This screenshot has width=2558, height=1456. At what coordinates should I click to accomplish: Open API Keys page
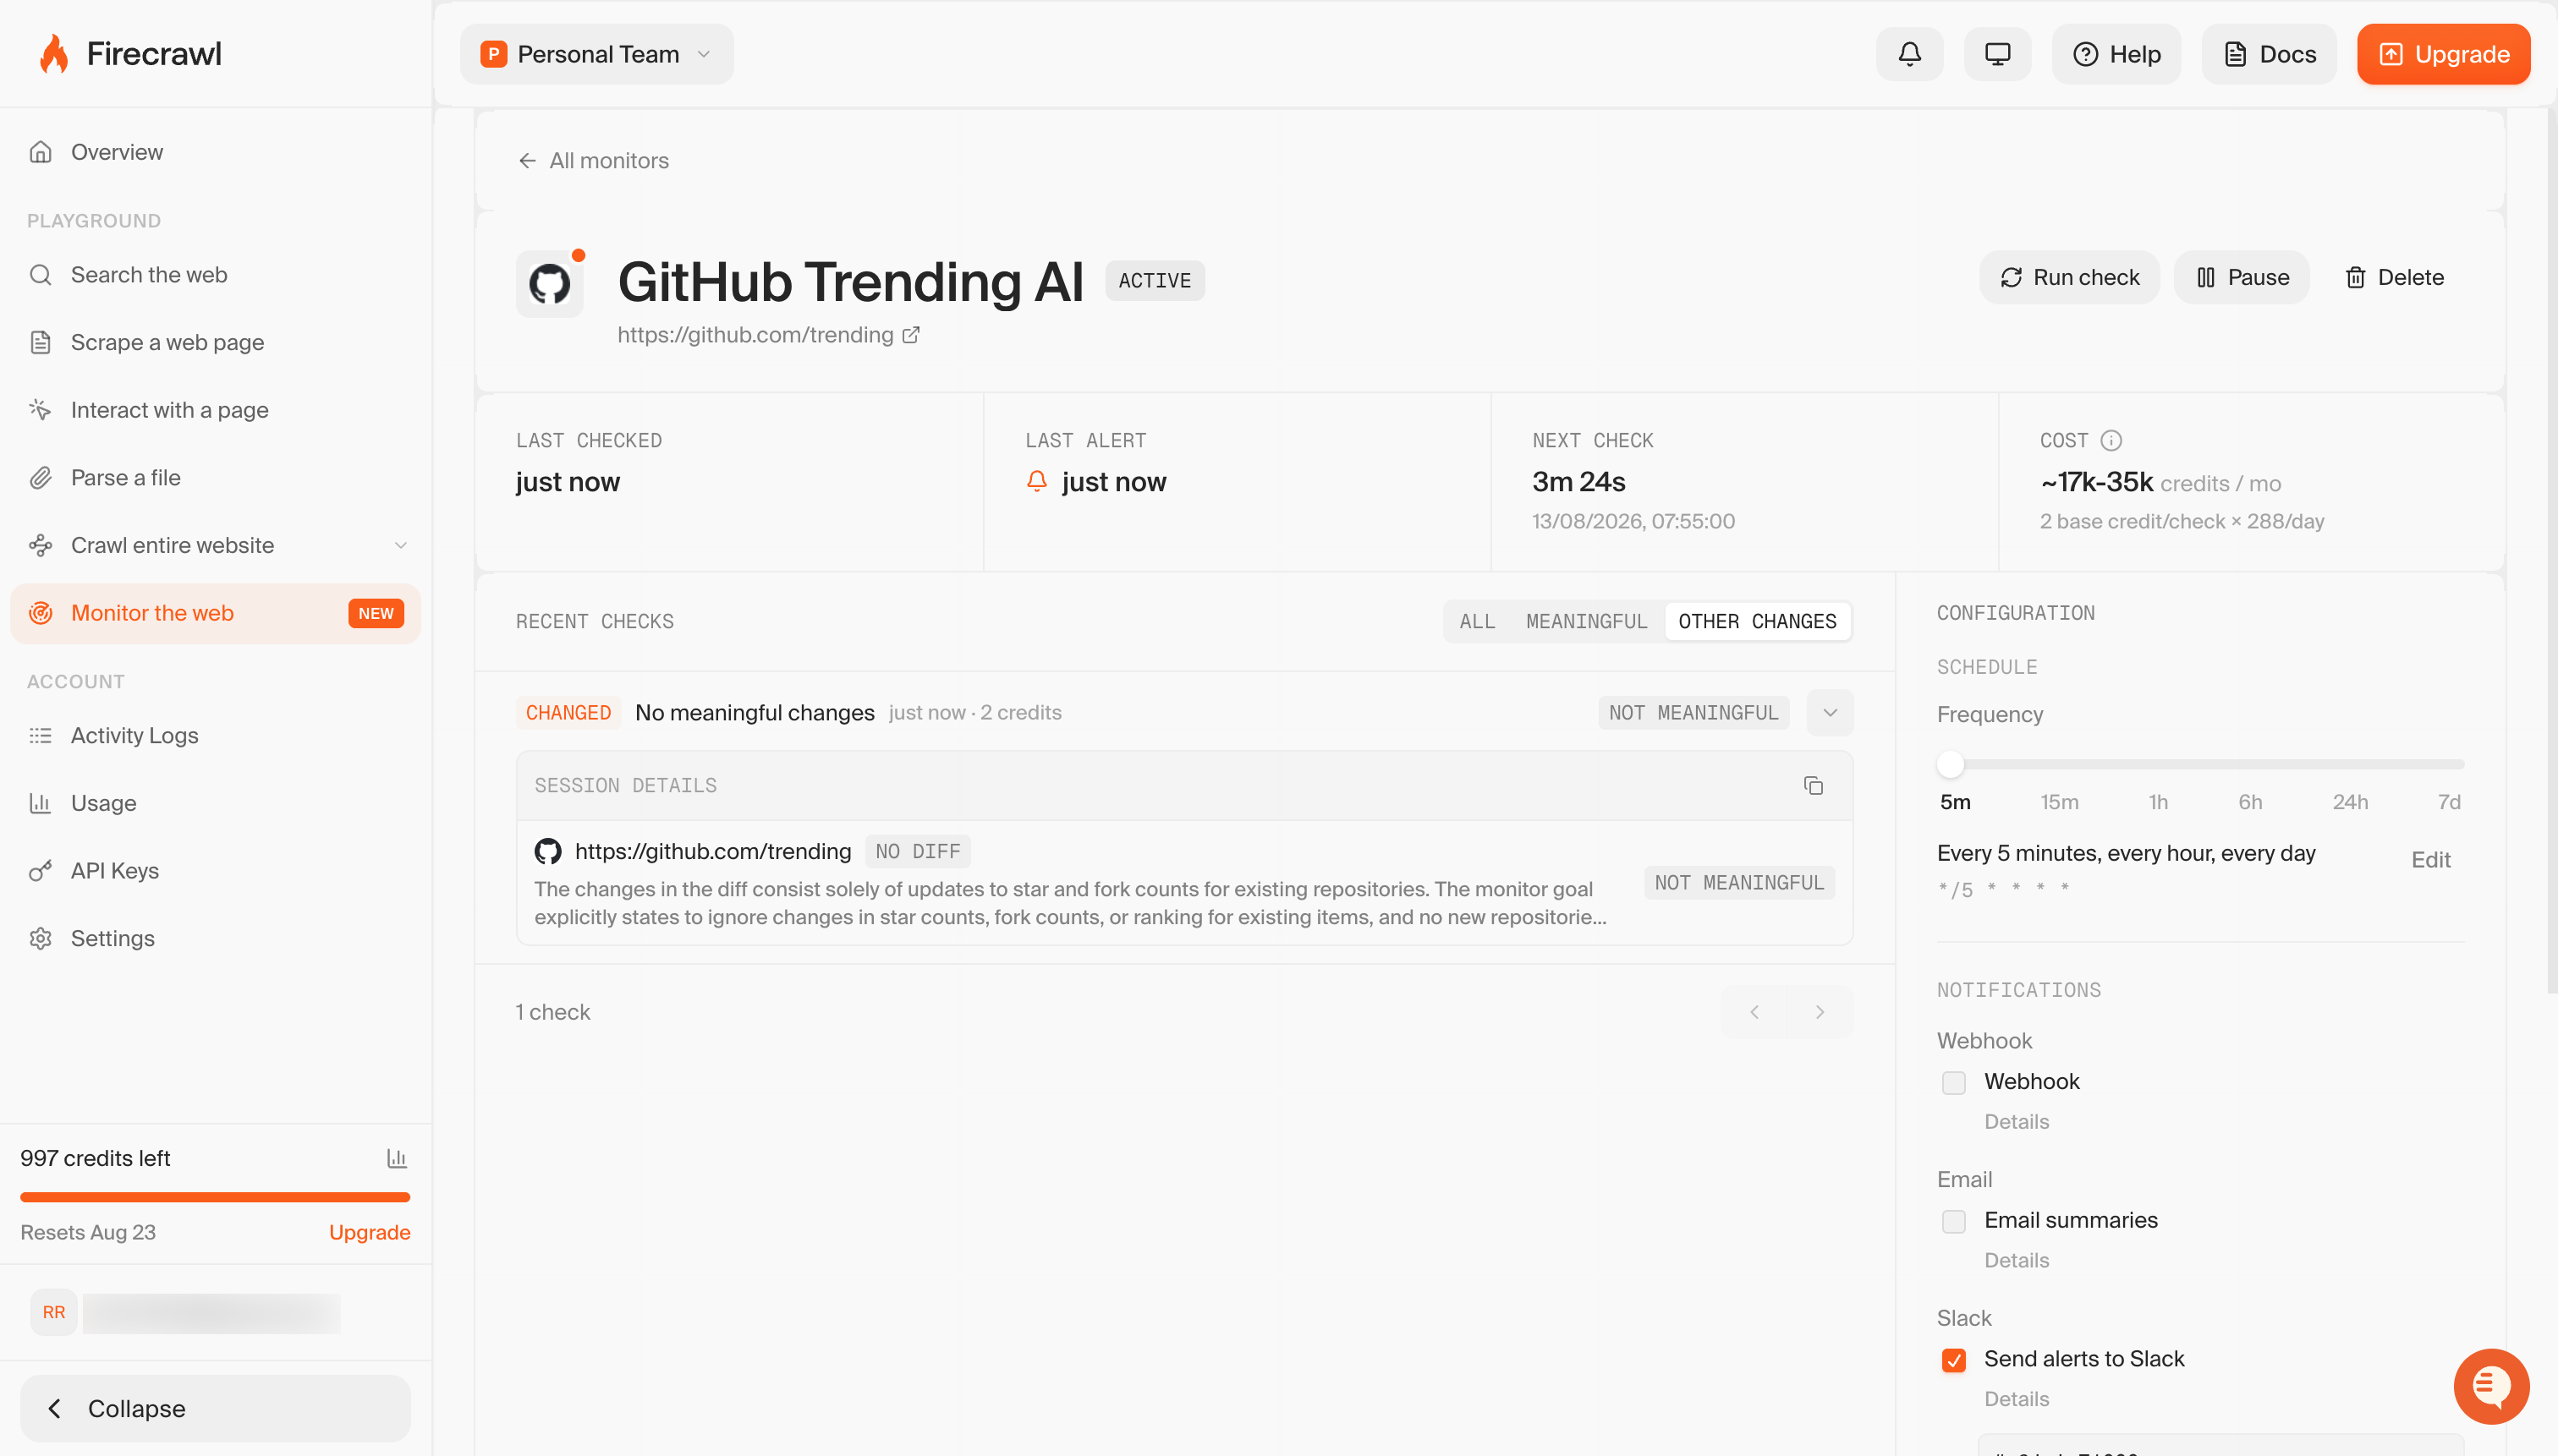click(215, 871)
